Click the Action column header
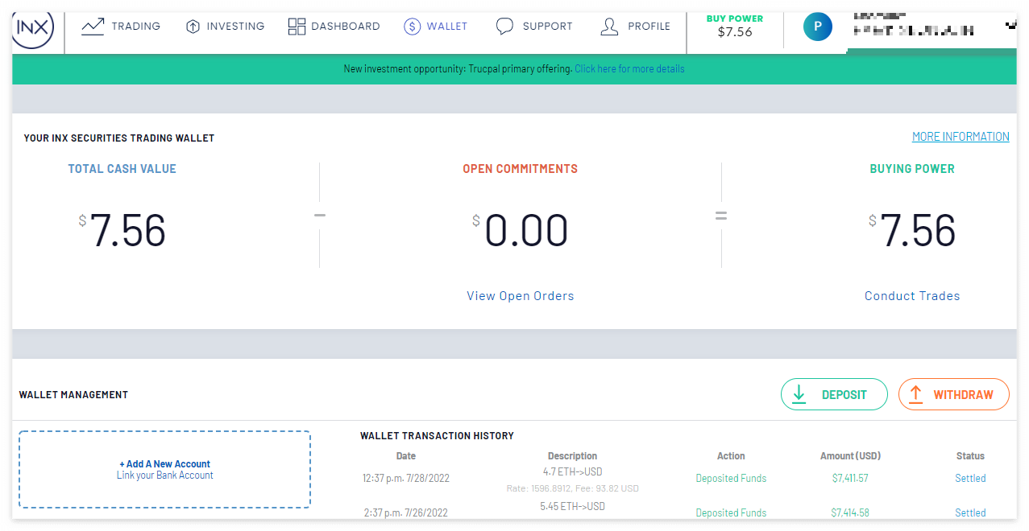The image size is (1029, 531). point(731,456)
